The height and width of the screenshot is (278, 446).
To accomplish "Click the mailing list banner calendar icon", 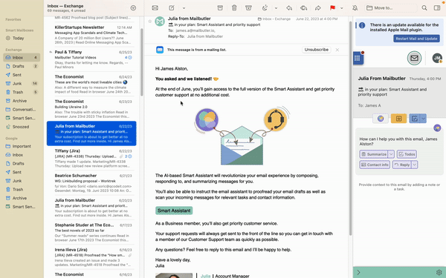I will coord(160,50).
